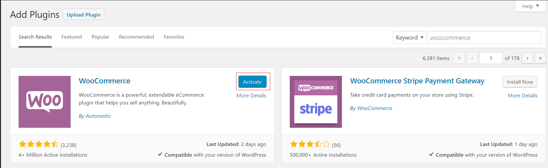Click the Add Plugins page heading
548x168 pixels.
pos(35,15)
